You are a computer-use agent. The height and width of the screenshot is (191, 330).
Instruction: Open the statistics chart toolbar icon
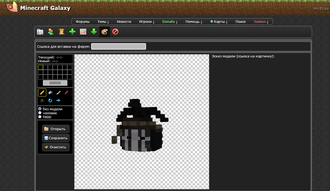83,32
